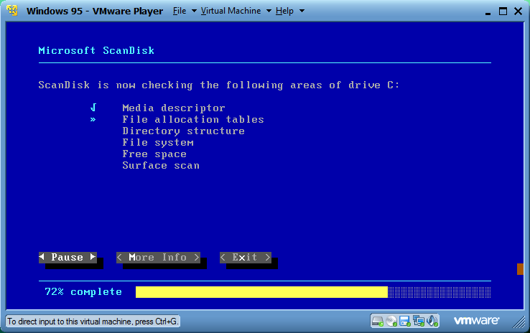Click the hard disk device icon
530x333 pixels.
(378, 321)
